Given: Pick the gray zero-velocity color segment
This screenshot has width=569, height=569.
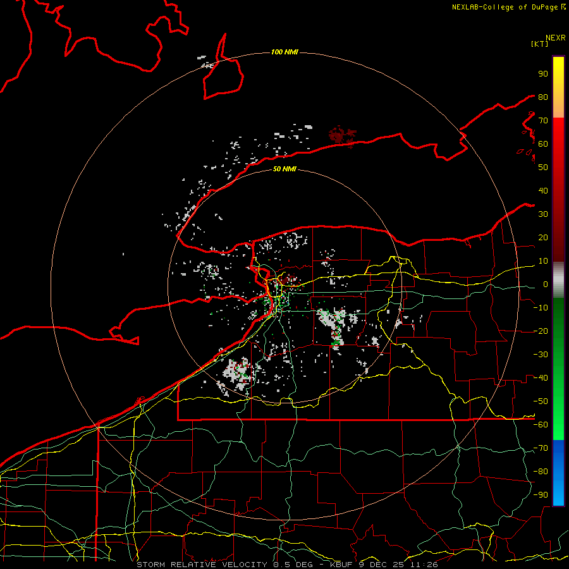Looking at the screenshot, I should coord(558,280).
